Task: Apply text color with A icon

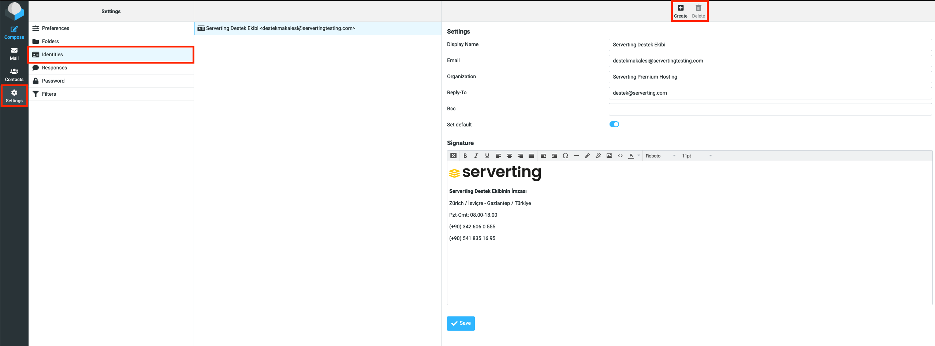Action: click(x=631, y=156)
